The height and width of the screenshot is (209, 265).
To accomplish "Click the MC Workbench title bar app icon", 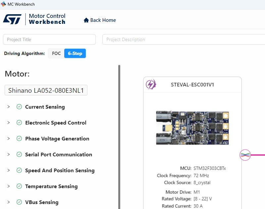I will (3, 4).
